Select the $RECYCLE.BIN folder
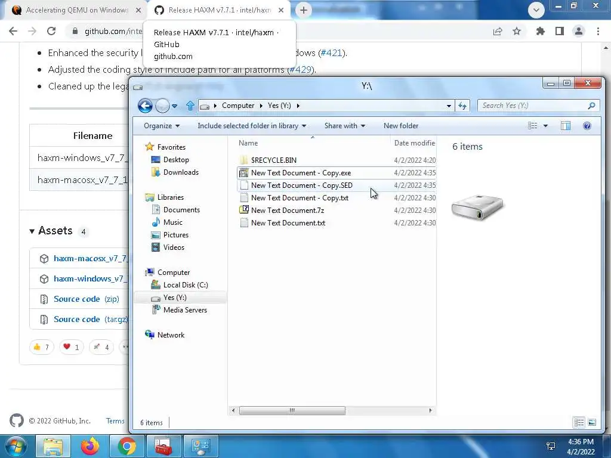This screenshot has height=458, width=611. [273, 160]
